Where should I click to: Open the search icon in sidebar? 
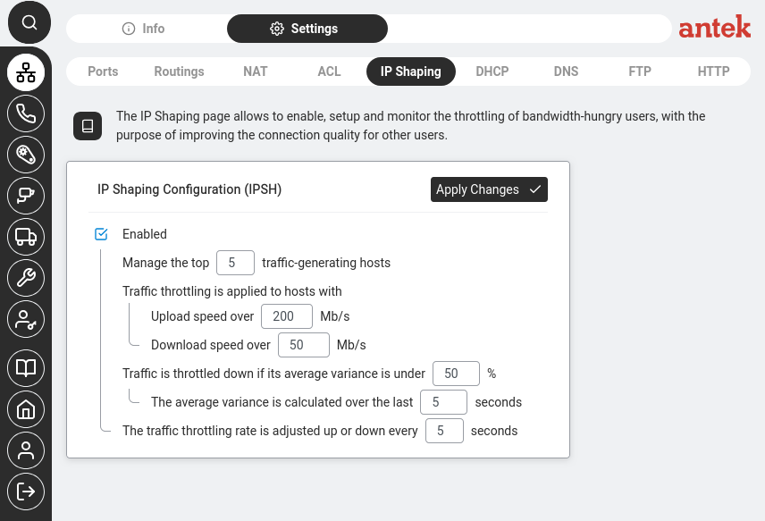pyautogui.click(x=29, y=22)
